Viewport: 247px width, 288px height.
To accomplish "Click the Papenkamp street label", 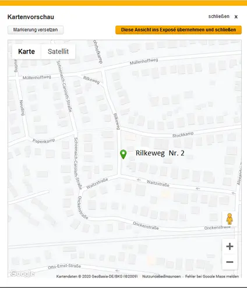I will tap(44, 141).
